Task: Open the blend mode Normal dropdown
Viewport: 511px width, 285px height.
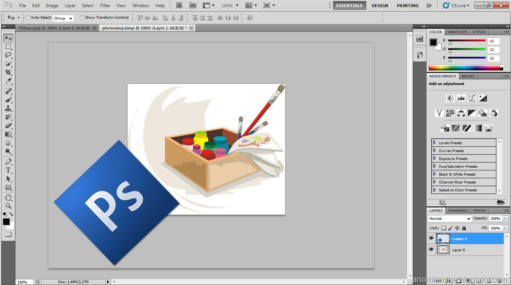Action: coord(450,219)
